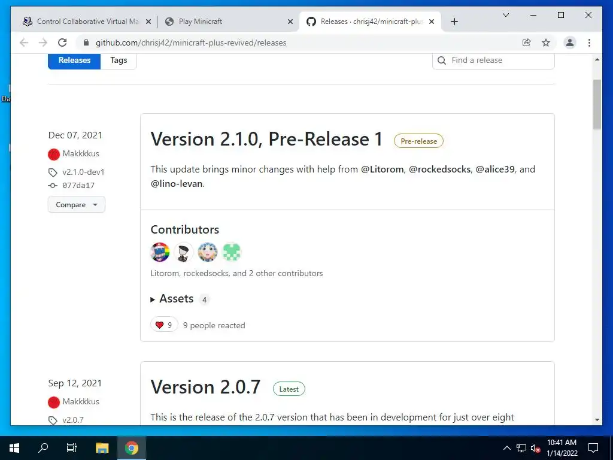
Task: Close the Control Collaborative Virtual Machine tab
Action: click(x=148, y=22)
